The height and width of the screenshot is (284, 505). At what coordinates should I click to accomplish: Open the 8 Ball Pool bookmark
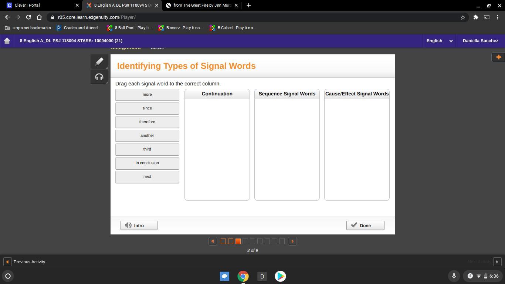(129, 28)
